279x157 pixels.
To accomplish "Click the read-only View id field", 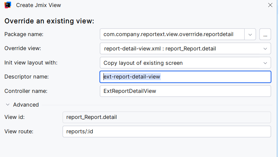I will tap(166, 117).
